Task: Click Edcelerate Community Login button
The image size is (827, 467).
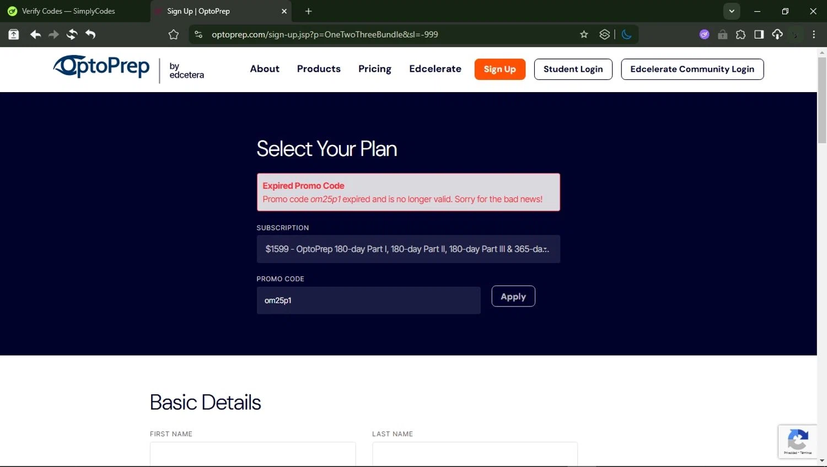Action: coord(692,69)
